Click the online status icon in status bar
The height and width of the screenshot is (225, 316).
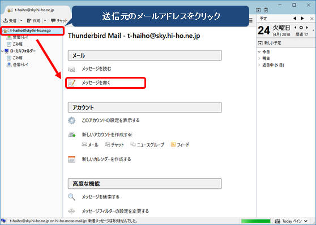[x=3, y=221]
